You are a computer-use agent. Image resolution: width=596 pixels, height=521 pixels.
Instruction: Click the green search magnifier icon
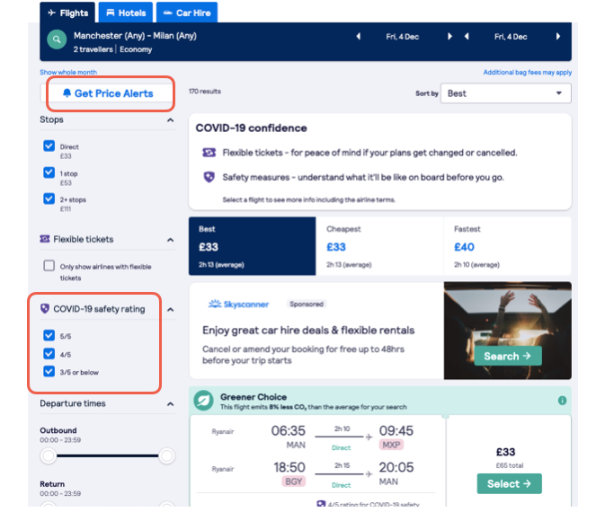tap(57, 40)
